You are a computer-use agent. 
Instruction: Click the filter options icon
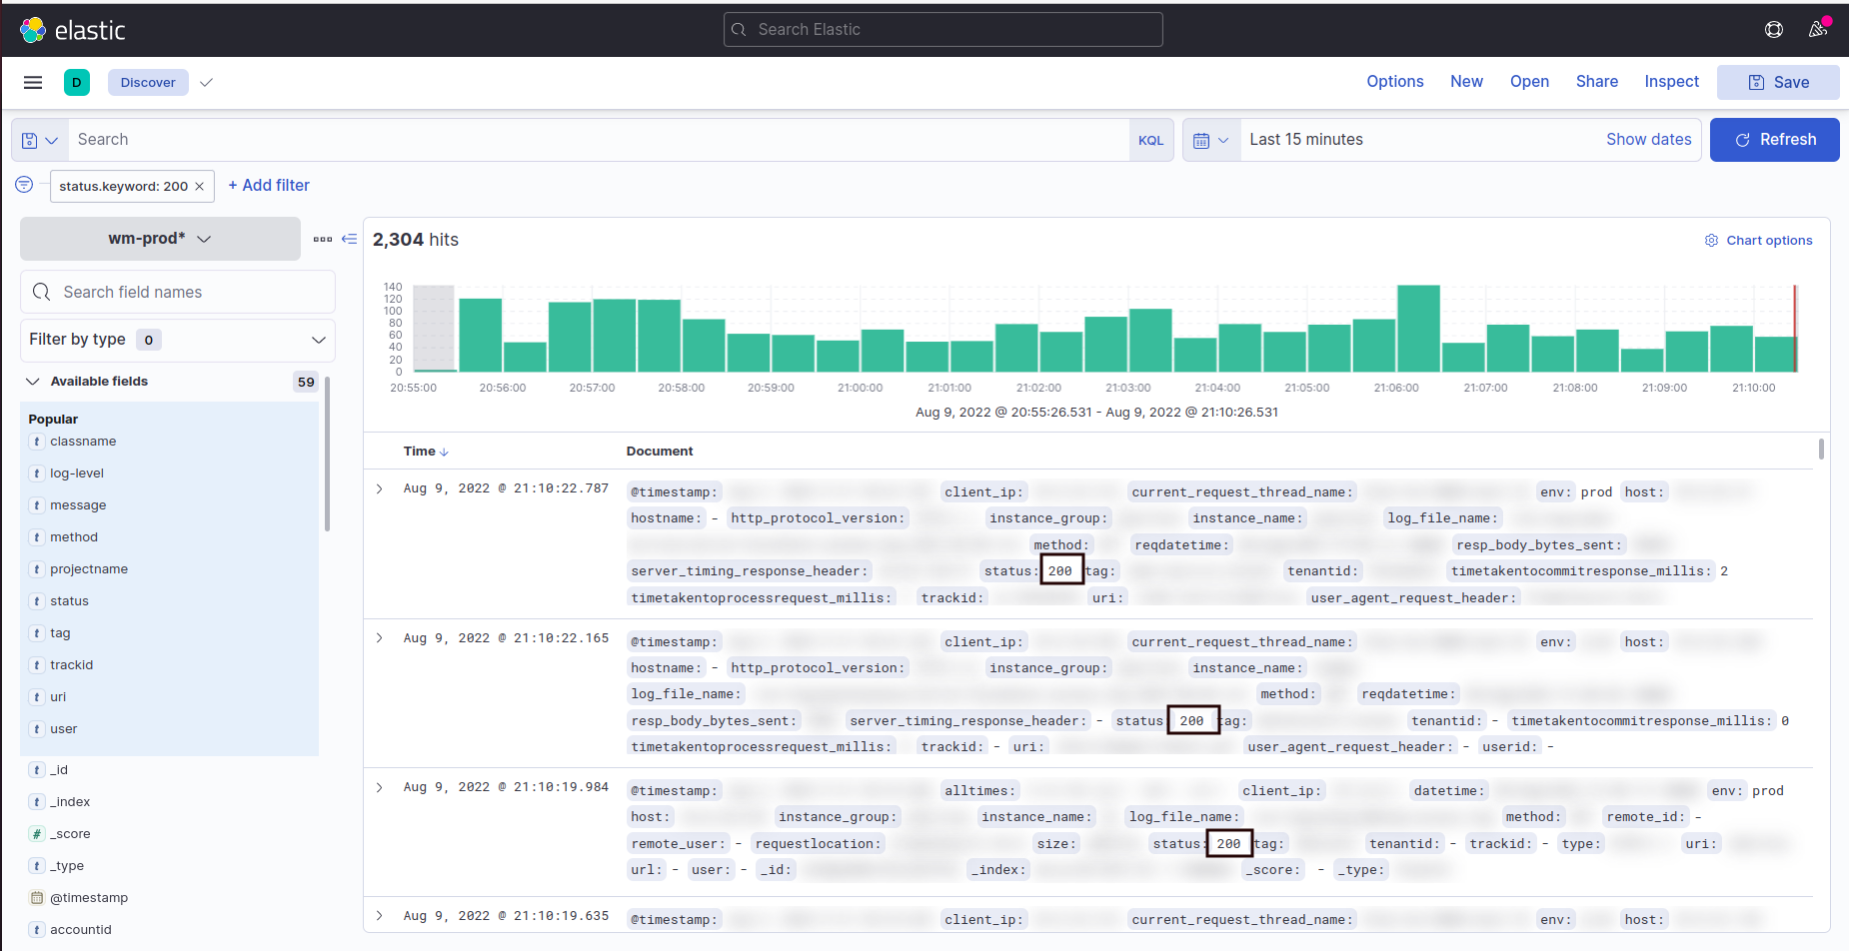click(24, 185)
